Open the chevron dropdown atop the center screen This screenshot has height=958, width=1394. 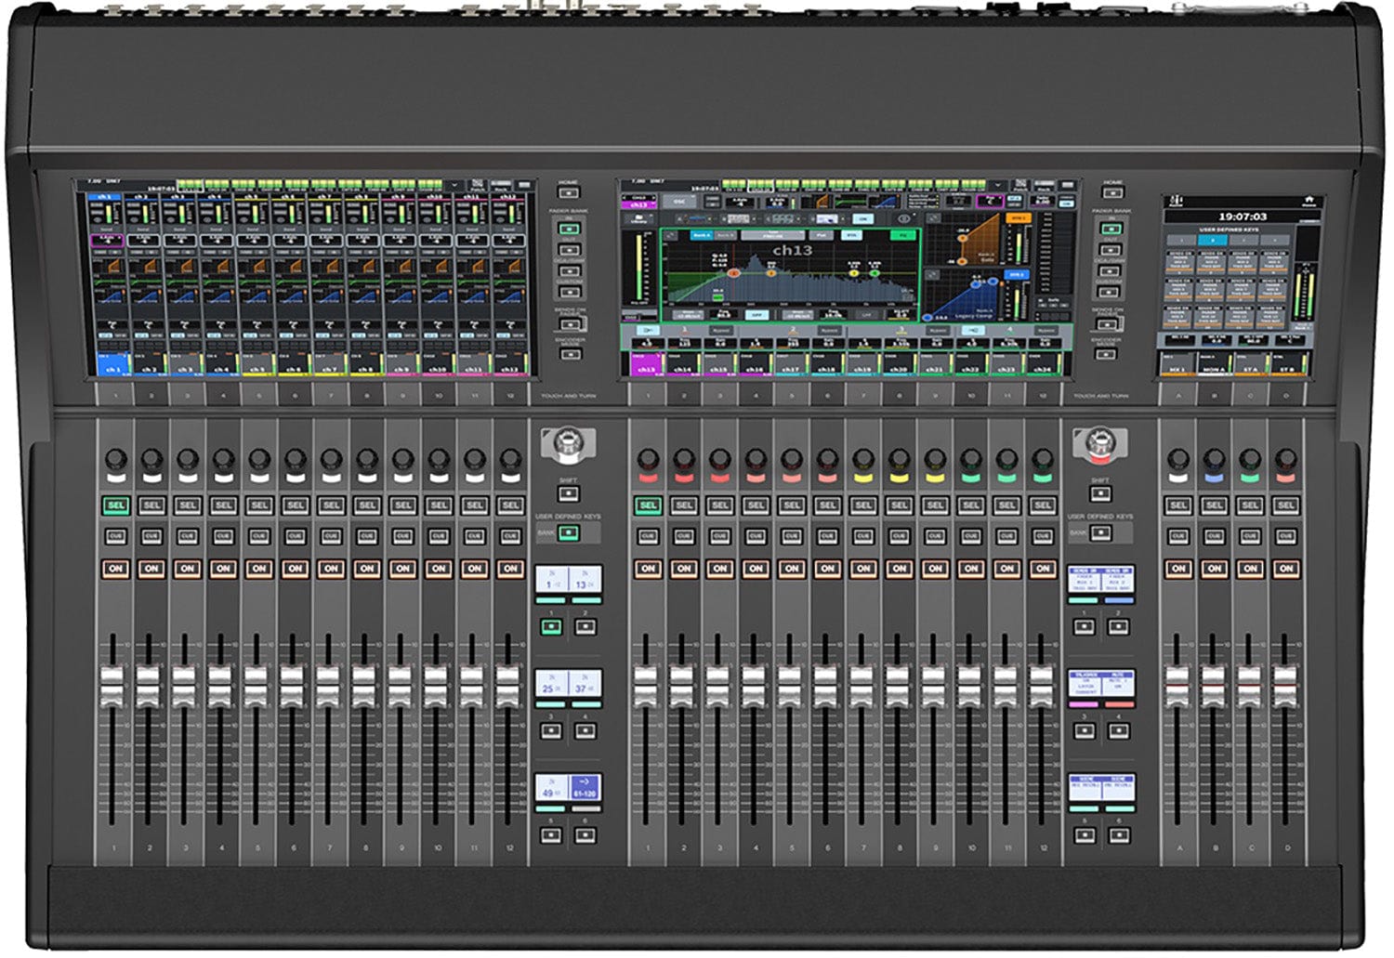tap(997, 185)
